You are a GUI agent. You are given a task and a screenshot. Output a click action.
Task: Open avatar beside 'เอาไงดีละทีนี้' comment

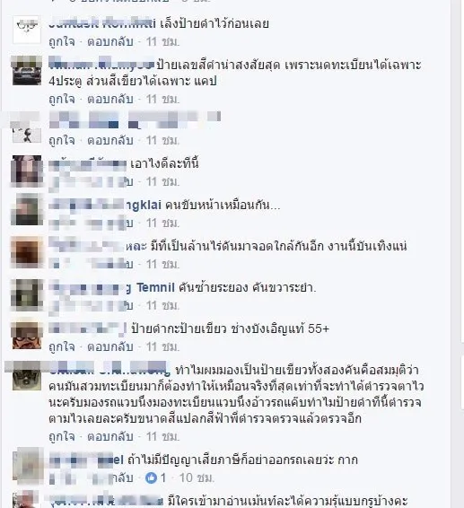(27, 171)
